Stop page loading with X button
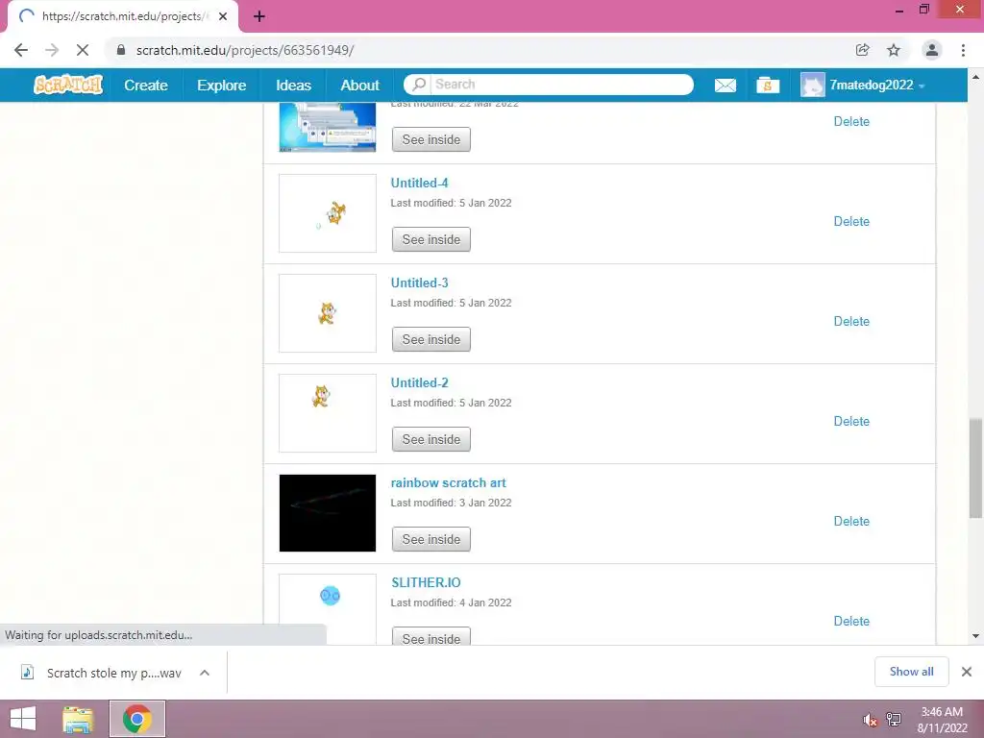 point(83,50)
